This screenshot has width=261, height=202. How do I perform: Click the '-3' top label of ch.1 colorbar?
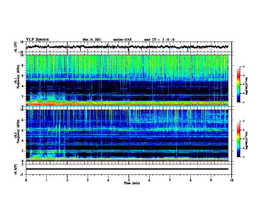(243, 66)
